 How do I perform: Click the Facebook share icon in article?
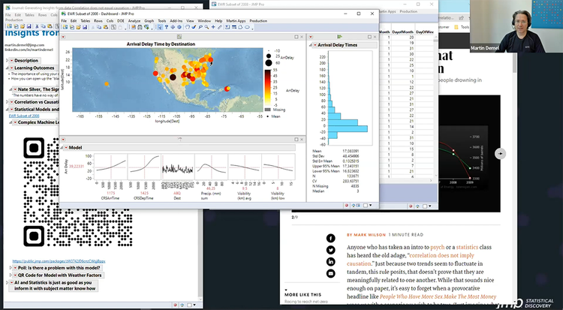330,238
